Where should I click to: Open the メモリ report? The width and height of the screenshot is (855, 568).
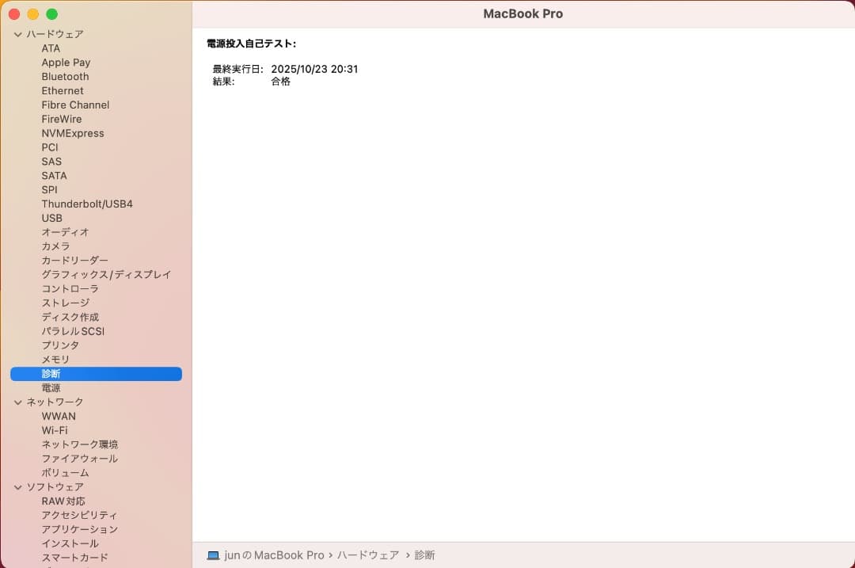pos(55,359)
